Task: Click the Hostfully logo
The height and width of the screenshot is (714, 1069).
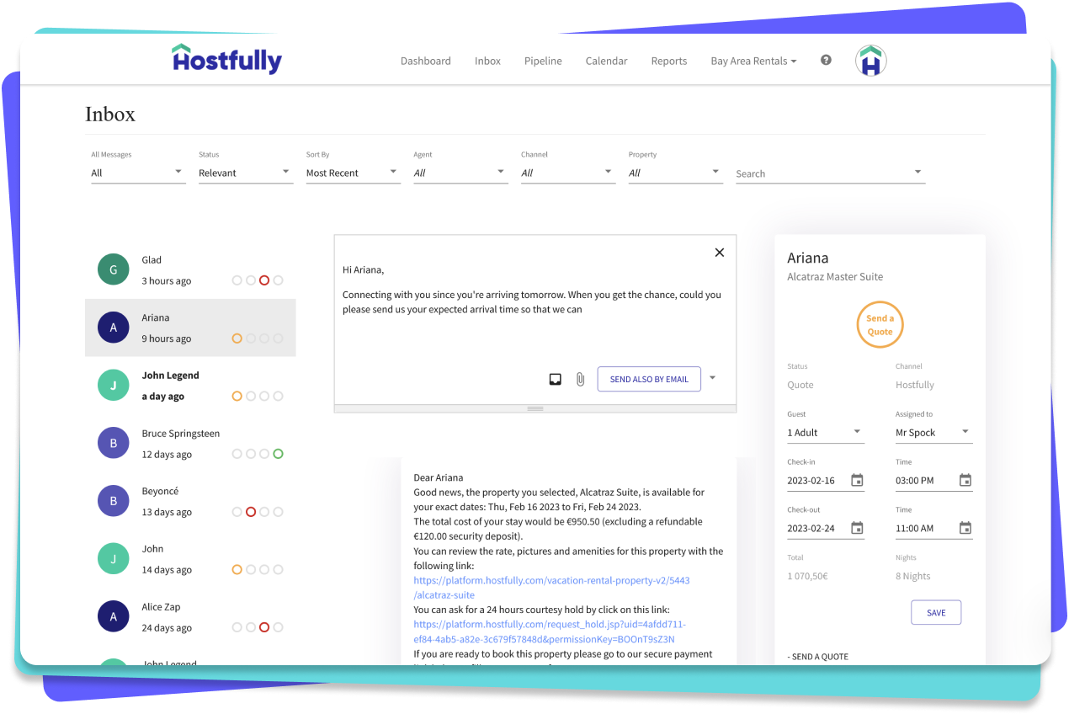Action: click(226, 59)
